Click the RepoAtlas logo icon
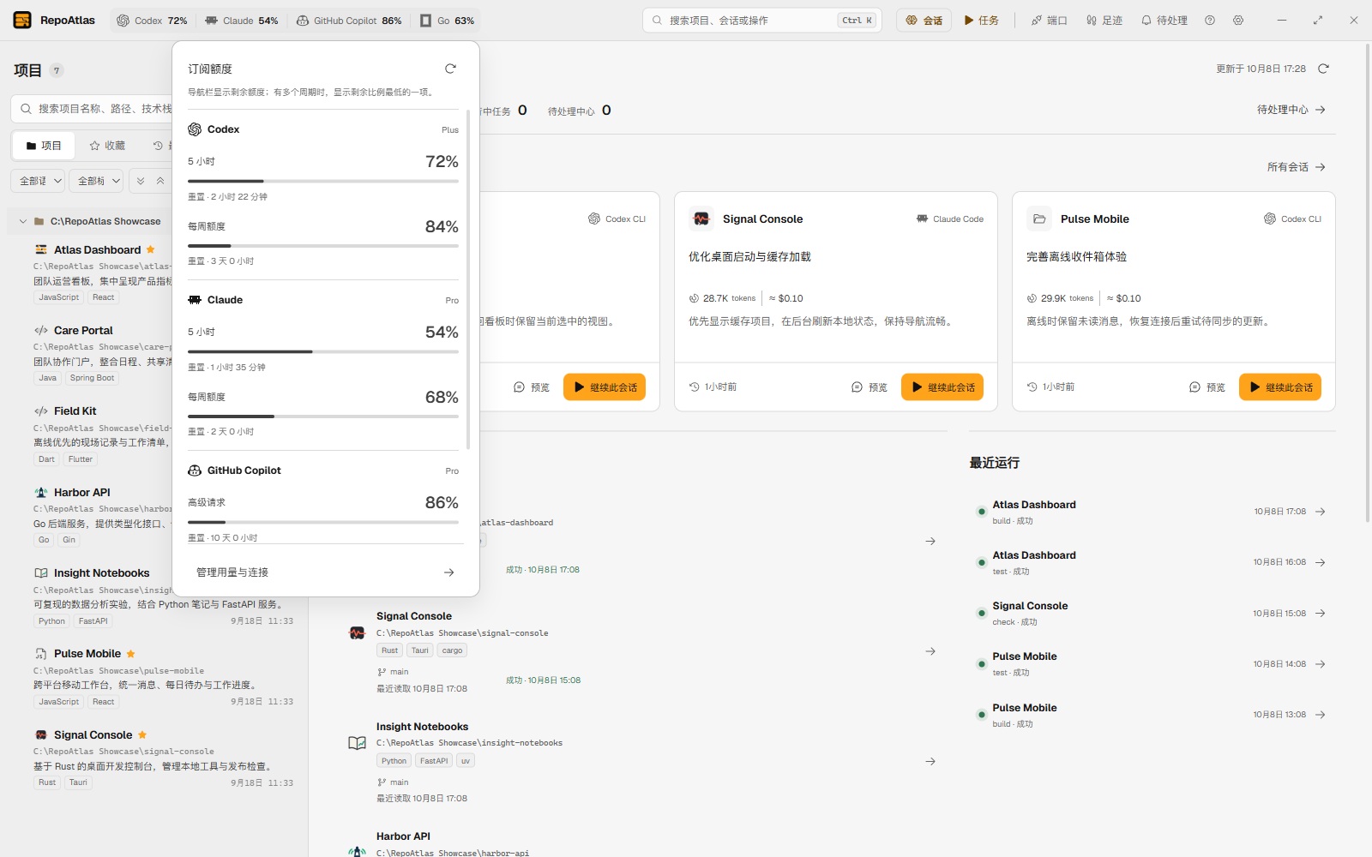 click(22, 20)
